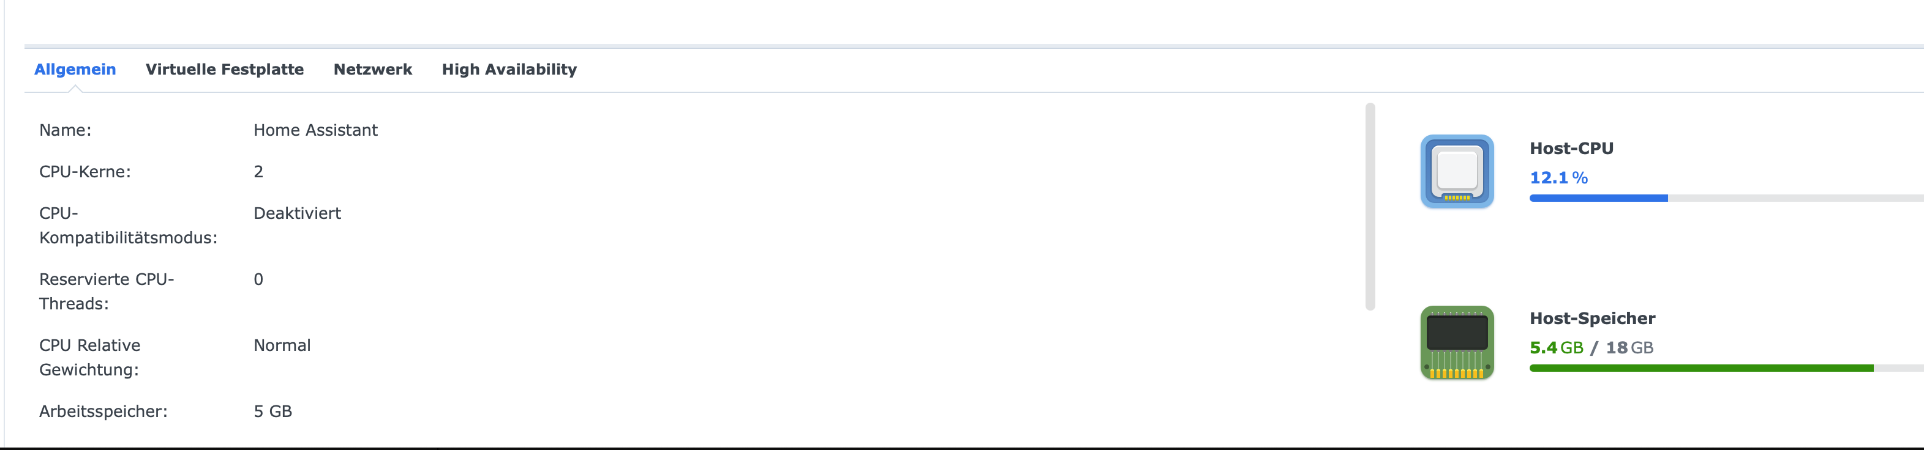Select the Allgemein tab
The height and width of the screenshot is (450, 1924).
pyautogui.click(x=75, y=70)
